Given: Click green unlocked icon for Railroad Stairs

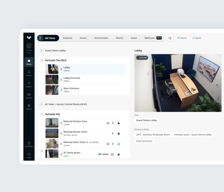Looking at the screenshot, I should point(119,144).
